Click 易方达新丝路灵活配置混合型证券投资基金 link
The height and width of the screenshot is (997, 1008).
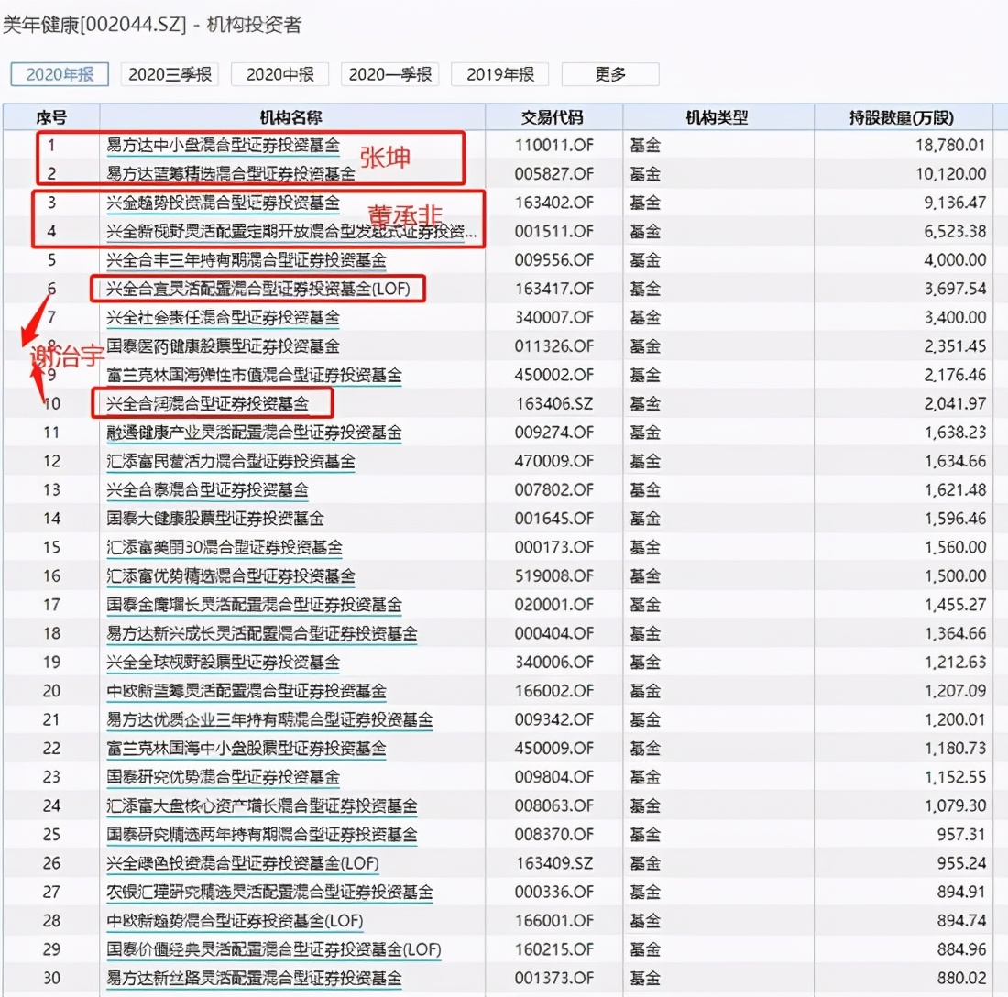254,979
